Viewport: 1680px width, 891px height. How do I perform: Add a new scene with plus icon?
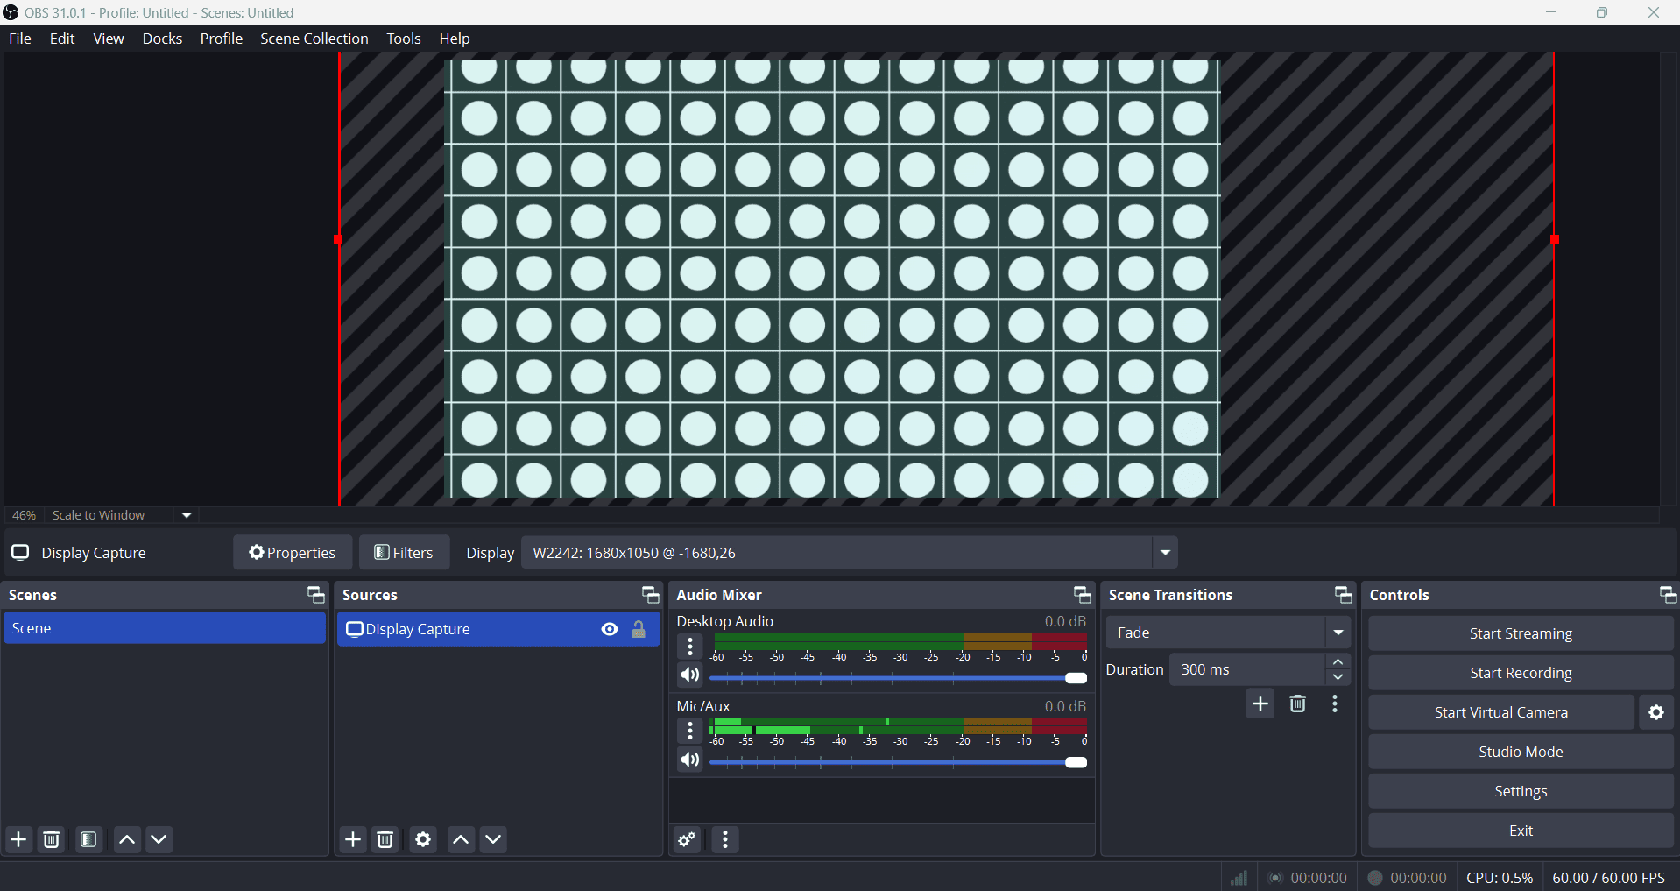tap(18, 839)
